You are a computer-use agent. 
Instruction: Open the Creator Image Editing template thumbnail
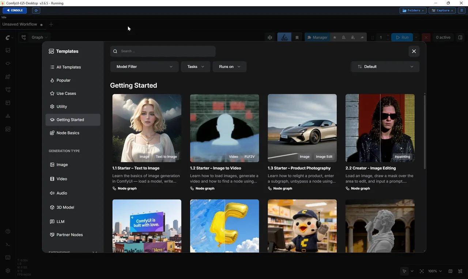pyautogui.click(x=380, y=128)
